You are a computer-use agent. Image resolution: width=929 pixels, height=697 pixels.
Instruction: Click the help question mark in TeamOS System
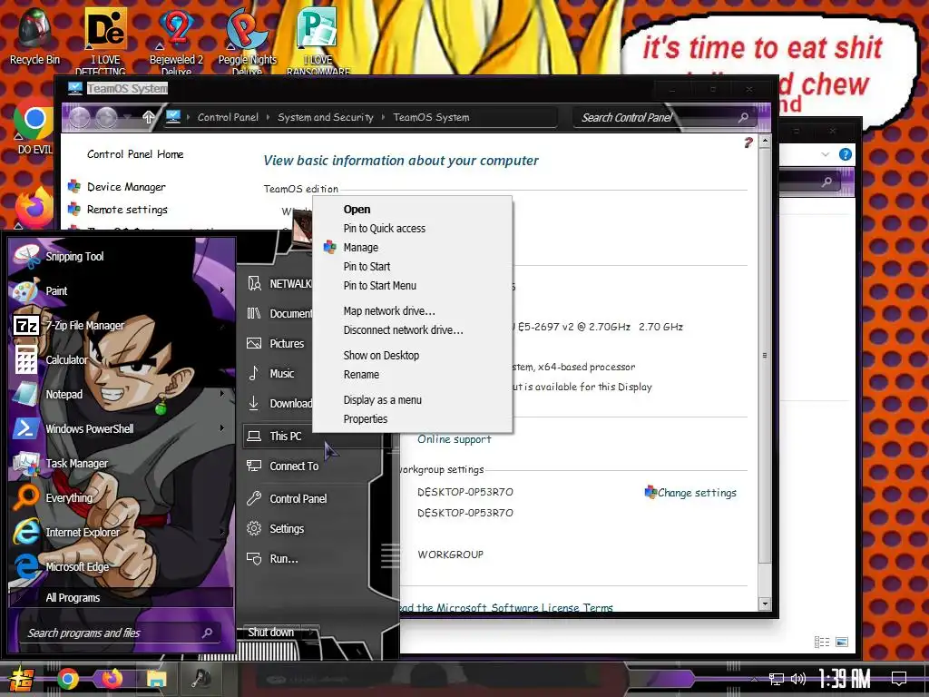pos(748,142)
